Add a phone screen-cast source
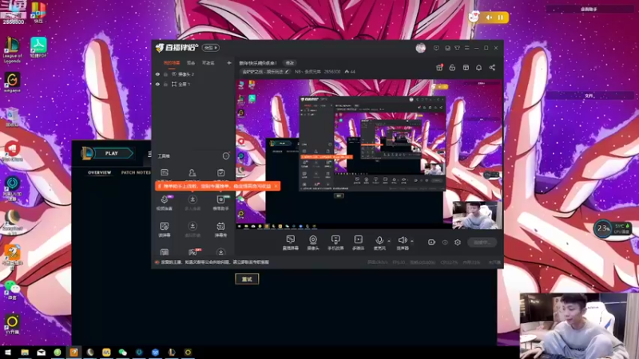 click(335, 243)
